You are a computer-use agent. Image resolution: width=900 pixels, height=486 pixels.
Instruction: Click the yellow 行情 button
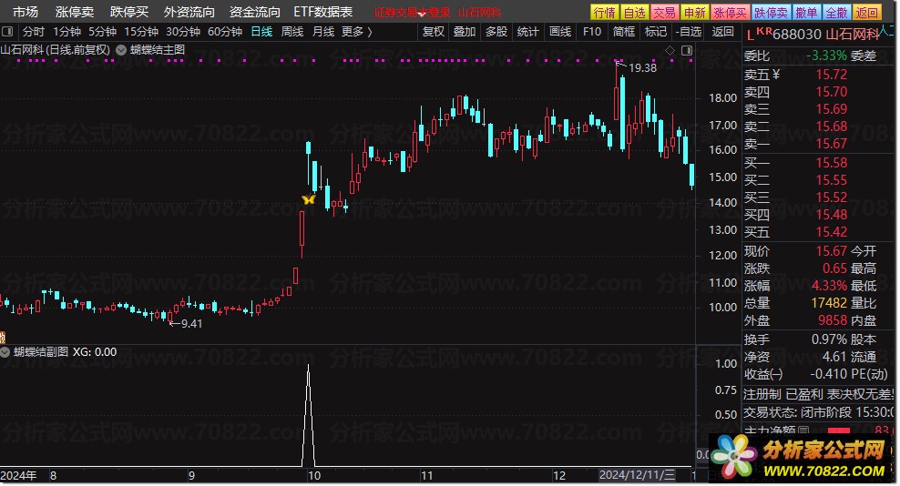[x=604, y=13]
